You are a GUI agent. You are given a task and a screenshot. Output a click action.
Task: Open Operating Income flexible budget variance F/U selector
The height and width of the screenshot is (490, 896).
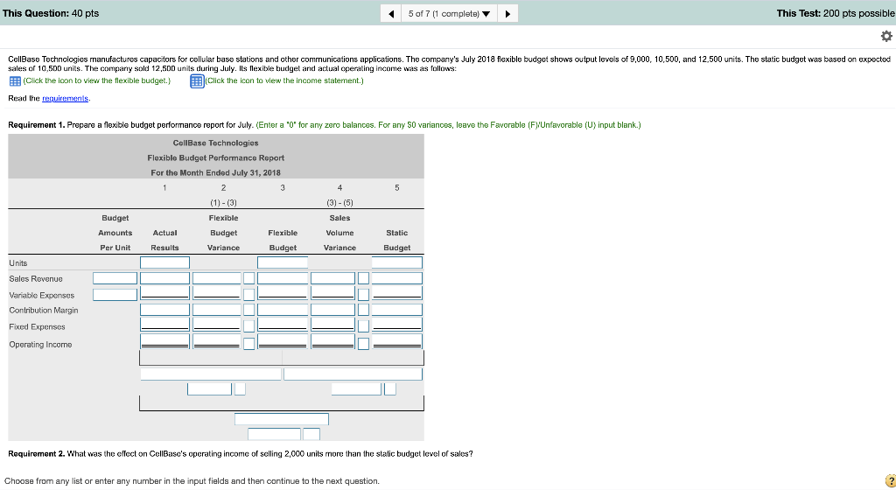(x=249, y=344)
